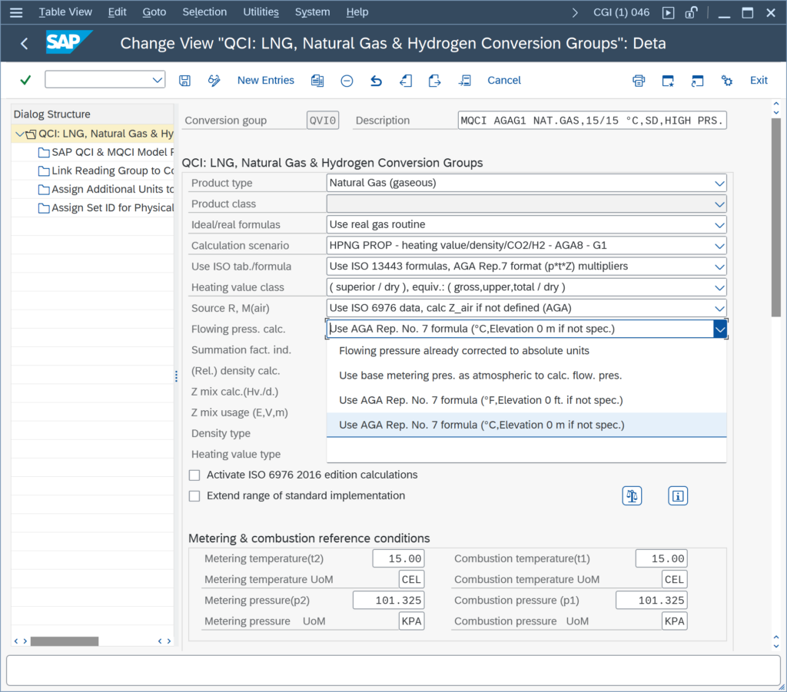
Task: Click the splitter handle dots between panels
Action: click(x=176, y=376)
